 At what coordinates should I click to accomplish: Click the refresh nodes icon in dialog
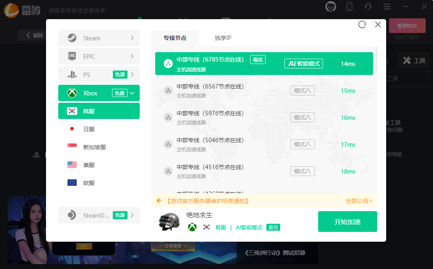pos(362,24)
